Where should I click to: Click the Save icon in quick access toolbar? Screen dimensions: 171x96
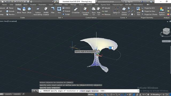pyautogui.click(x=9, y=2)
